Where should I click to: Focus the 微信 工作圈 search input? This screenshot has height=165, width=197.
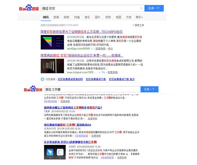coord(92,89)
